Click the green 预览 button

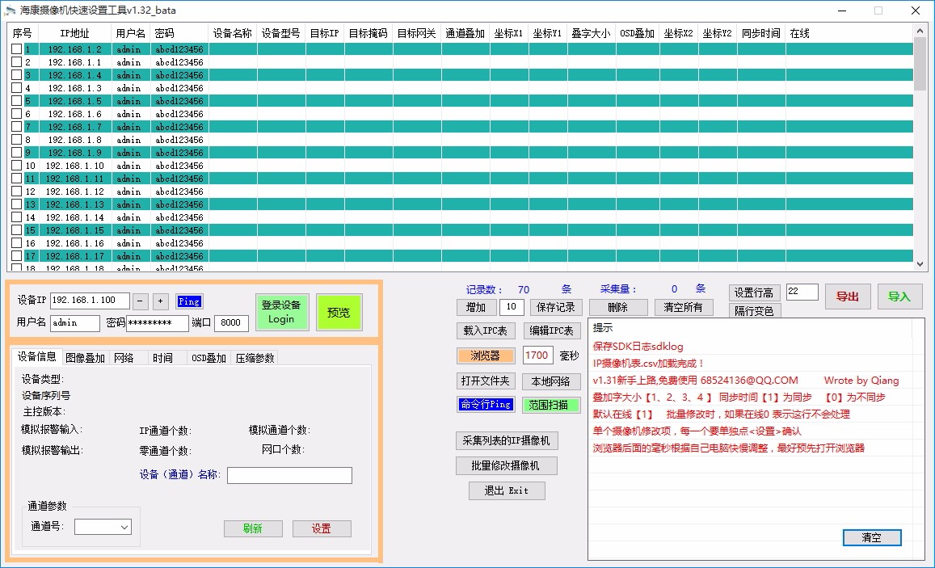click(339, 313)
